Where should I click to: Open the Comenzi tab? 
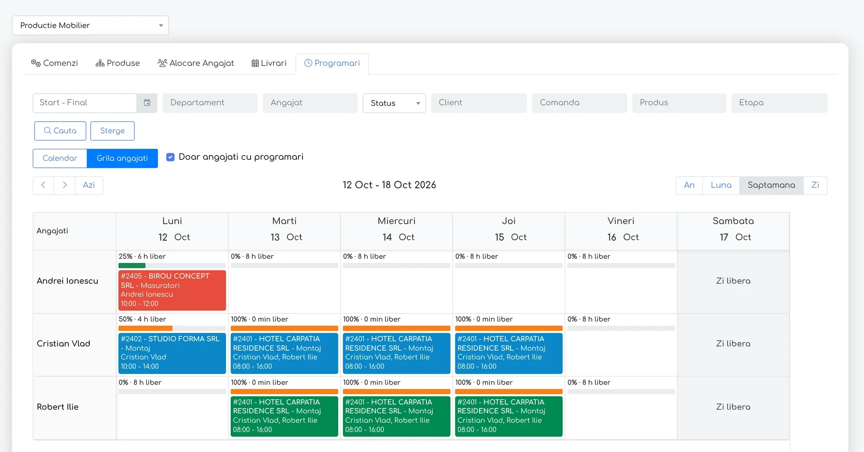(54, 63)
